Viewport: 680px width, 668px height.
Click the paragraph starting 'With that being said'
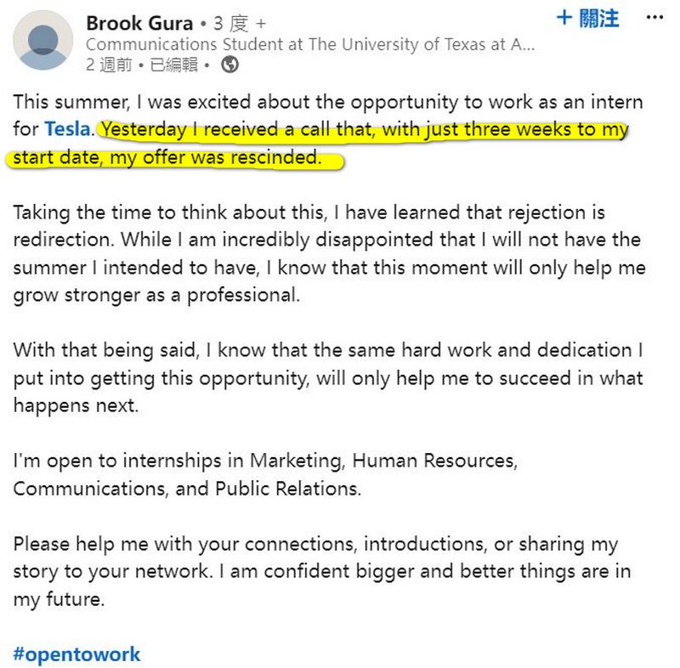(x=328, y=377)
